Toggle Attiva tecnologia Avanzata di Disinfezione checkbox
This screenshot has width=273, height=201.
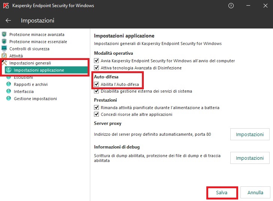[97, 67]
